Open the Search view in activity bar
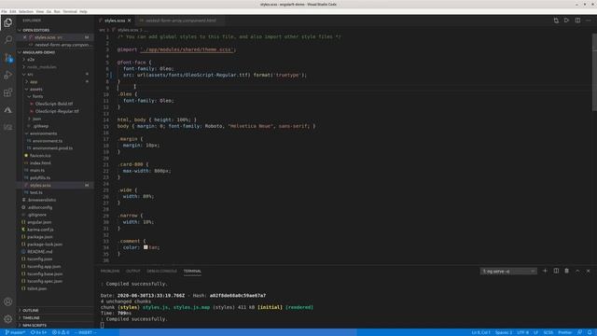The image size is (597, 336). [8, 39]
